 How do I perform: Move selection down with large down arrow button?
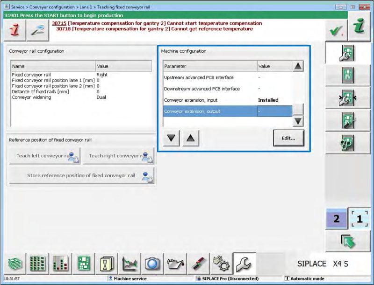tap(171, 138)
